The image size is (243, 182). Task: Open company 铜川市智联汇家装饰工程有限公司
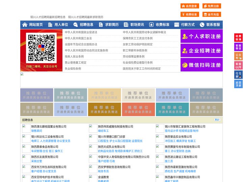click(x=185, y=126)
